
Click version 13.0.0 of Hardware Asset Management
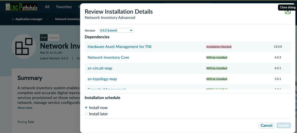click(x=278, y=47)
